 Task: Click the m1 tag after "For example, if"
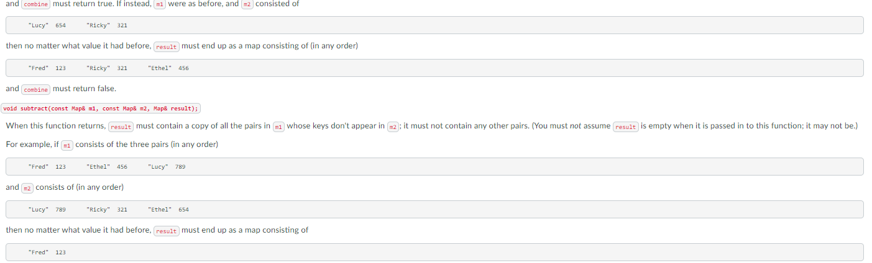pyautogui.click(x=67, y=145)
